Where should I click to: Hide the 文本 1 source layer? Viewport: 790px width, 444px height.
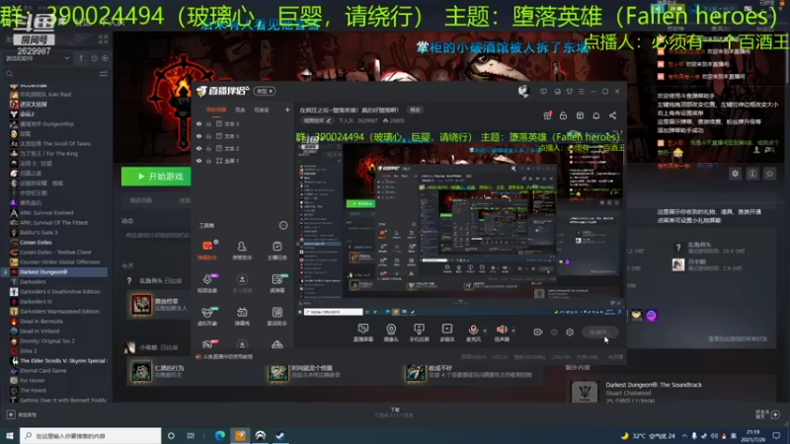[x=199, y=136]
